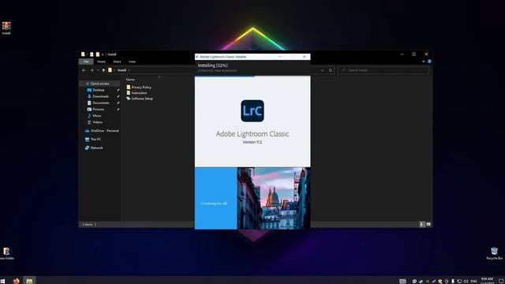Viewport: 505px width, 284px height.
Task: Open the File tab in Explorer
Action: pyautogui.click(x=86, y=62)
